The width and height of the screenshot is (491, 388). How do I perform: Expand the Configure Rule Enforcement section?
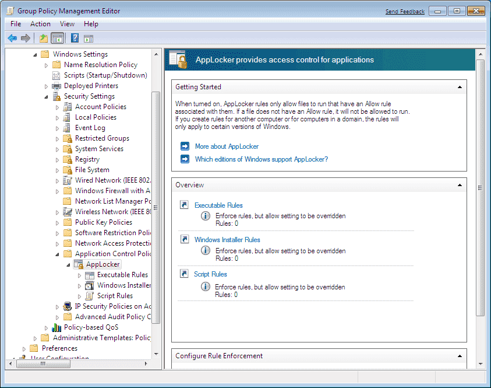click(460, 356)
